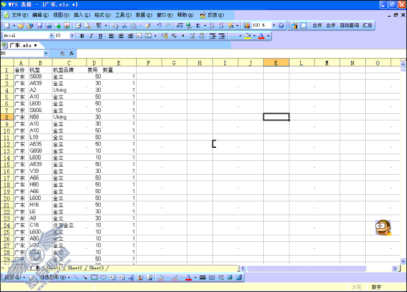Click the Undo arrow icon
This screenshot has width=407, height=292.
(159, 26)
